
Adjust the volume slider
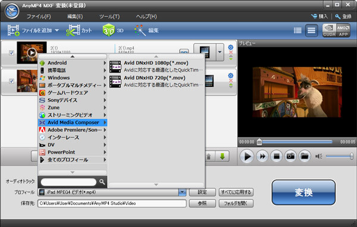[x=339, y=156]
